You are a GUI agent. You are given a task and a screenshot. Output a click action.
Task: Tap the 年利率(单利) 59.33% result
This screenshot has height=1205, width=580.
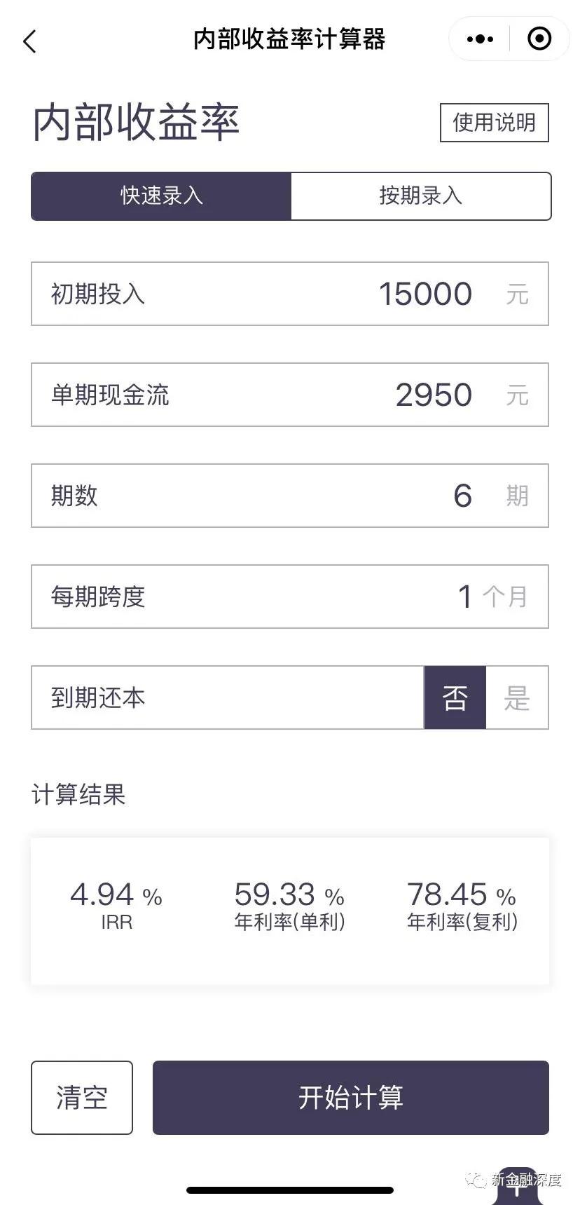click(289, 904)
